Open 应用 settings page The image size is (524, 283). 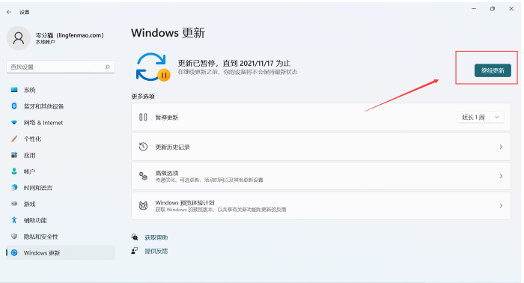tap(29, 156)
